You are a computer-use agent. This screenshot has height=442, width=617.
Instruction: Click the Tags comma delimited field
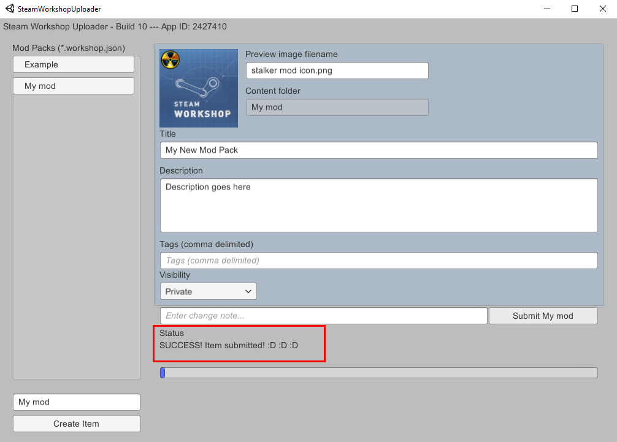(379, 261)
